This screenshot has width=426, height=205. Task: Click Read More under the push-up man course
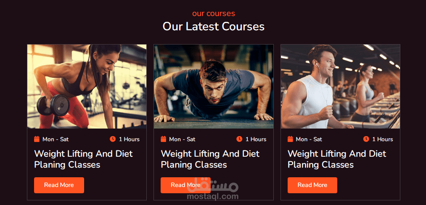pos(185,185)
